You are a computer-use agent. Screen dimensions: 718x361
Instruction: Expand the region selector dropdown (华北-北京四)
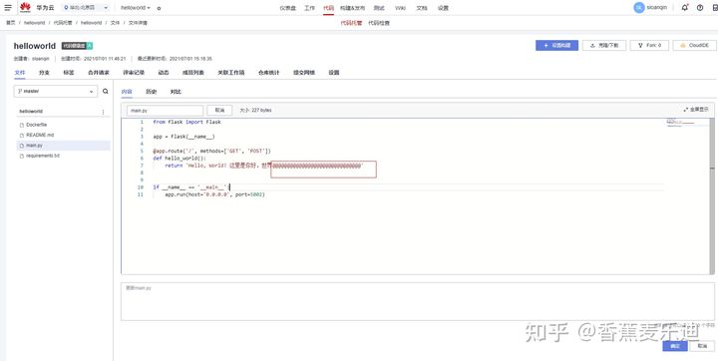[x=86, y=8]
